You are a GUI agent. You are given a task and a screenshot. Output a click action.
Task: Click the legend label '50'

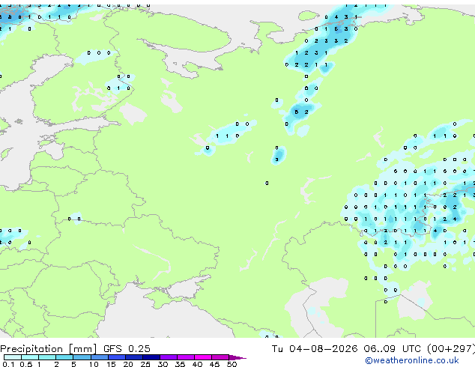point(232,364)
